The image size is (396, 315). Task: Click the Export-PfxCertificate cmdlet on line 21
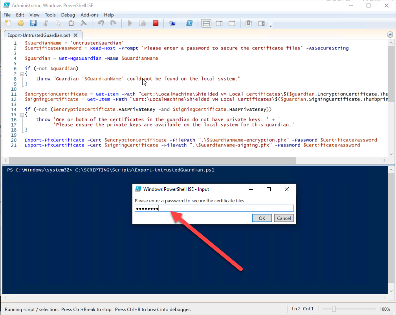[54, 145]
